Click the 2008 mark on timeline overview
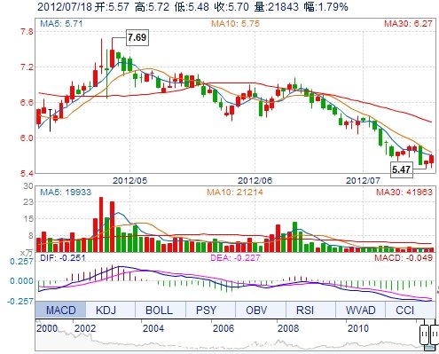Screen dimensions: 439x354 click(x=288, y=328)
